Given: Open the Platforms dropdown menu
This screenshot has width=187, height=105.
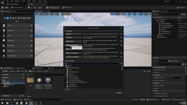Looking at the screenshot, I should [67, 8].
